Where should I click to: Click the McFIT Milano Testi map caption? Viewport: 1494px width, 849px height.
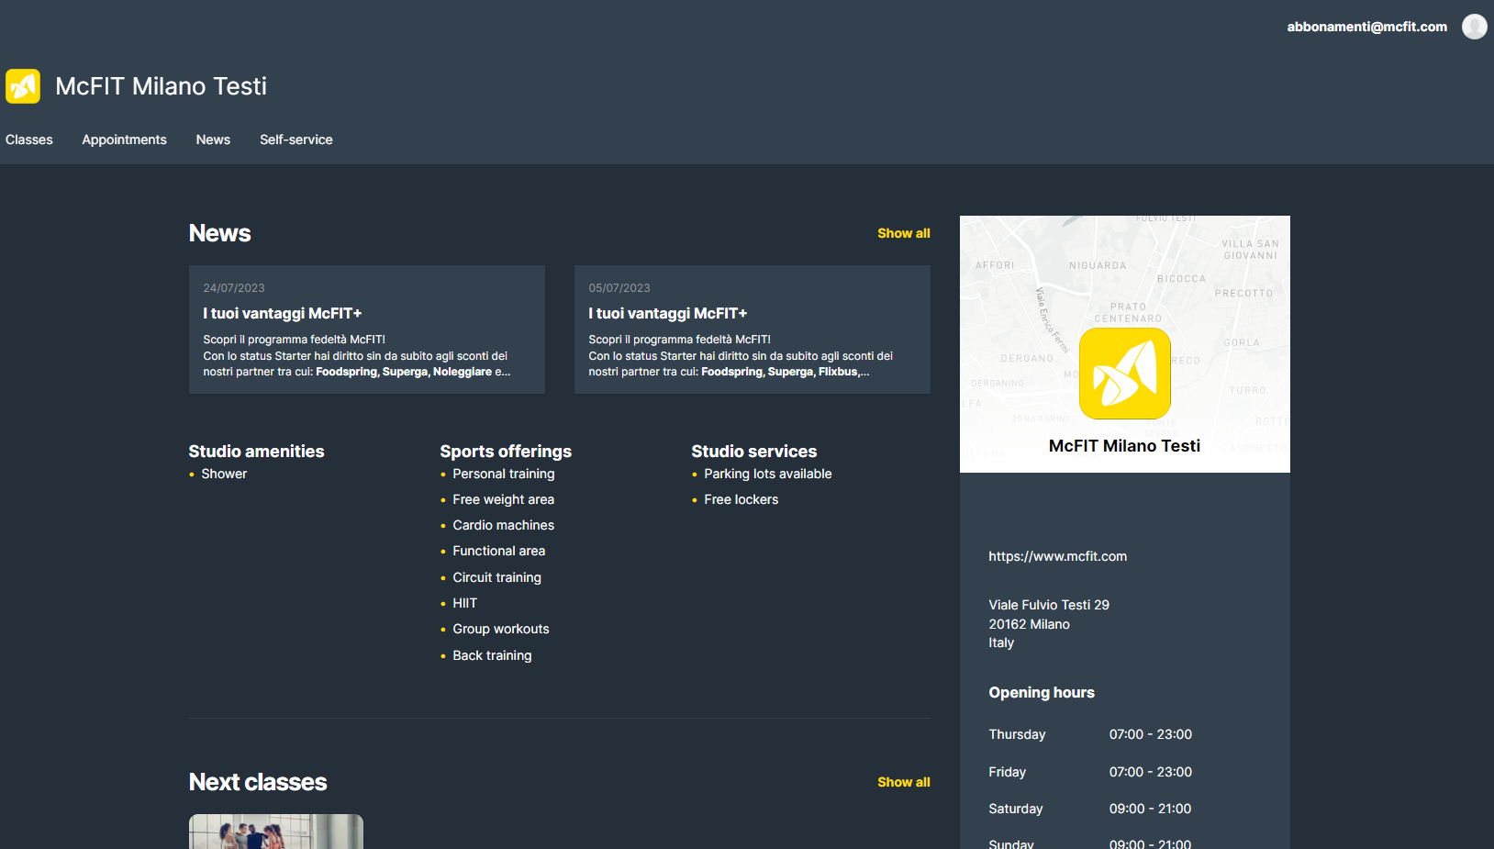click(x=1124, y=446)
